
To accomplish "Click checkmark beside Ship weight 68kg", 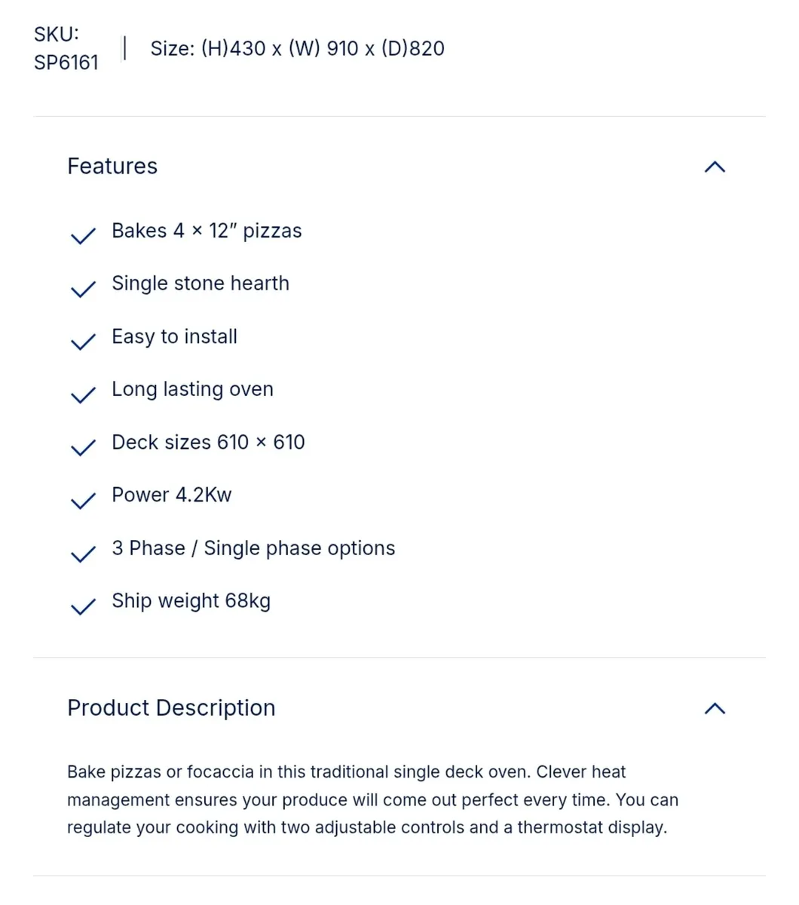I will [x=83, y=606].
